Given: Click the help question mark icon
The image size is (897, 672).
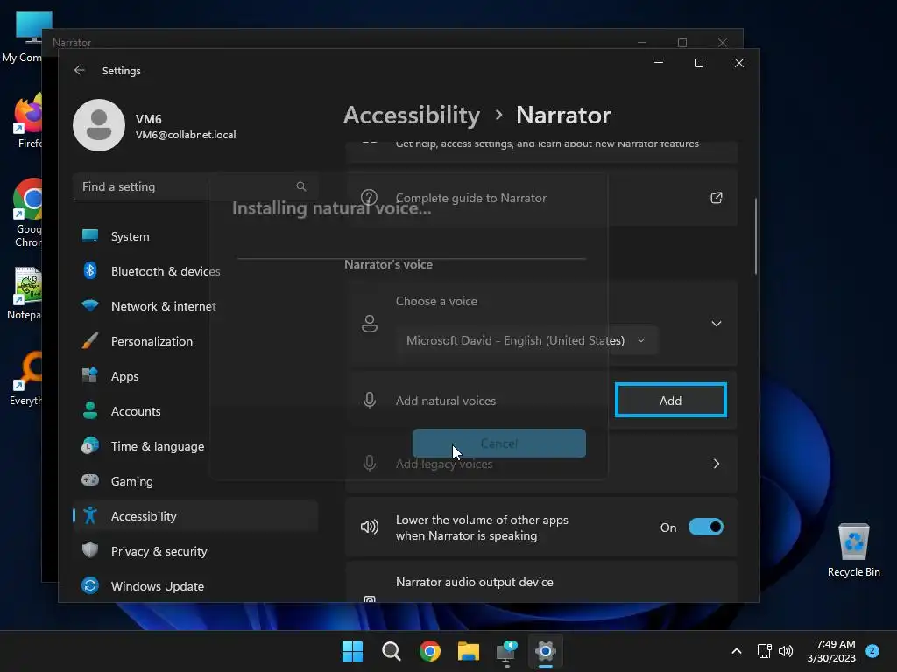Looking at the screenshot, I should click(x=369, y=198).
